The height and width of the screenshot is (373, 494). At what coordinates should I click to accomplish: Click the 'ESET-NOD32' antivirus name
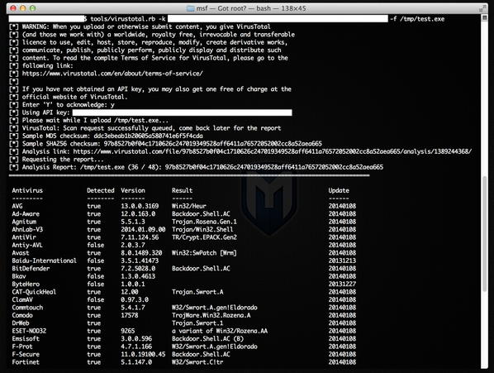click(29, 331)
